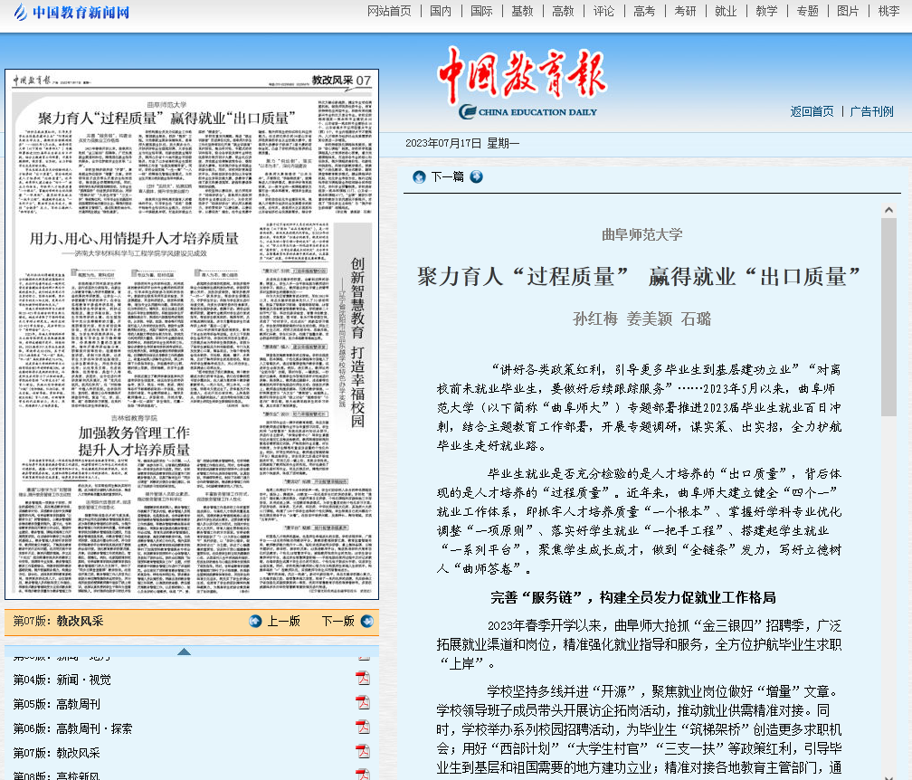Image resolution: width=912 pixels, height=780 pixels.
Task: Open the PDF icon for 第06版 高教周刊·探索
Action: (x=363, y=728)
